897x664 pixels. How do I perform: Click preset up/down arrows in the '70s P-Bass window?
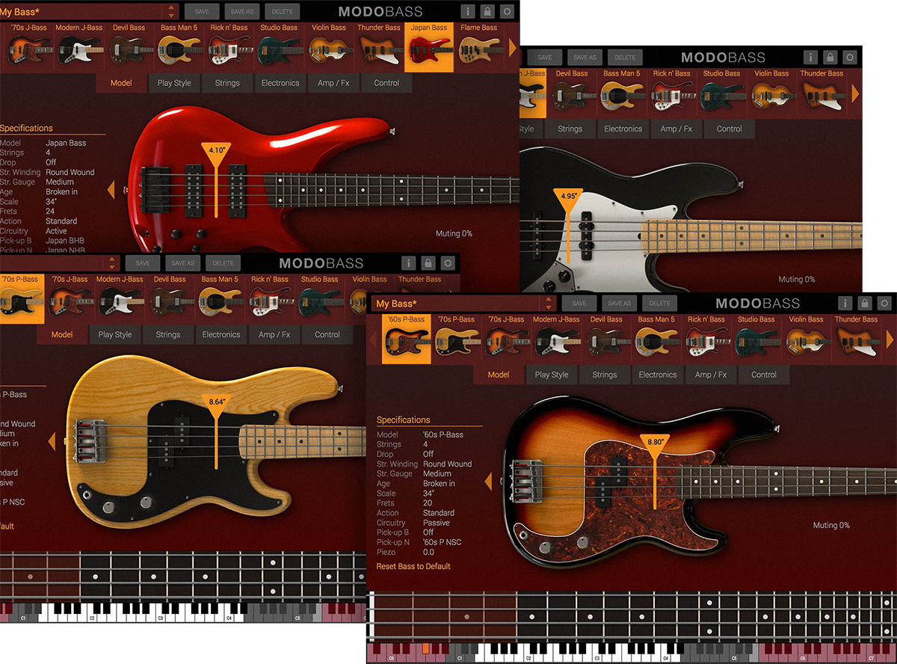click(113, 262)
